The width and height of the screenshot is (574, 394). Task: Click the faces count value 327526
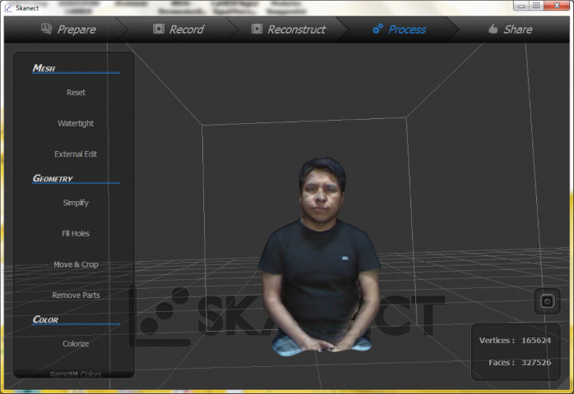(536, 363)
